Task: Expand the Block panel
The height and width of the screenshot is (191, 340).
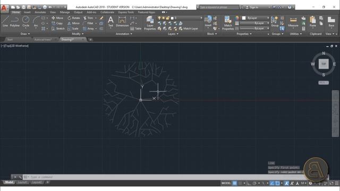Action: pyautogui.click(x=212, y=34)
